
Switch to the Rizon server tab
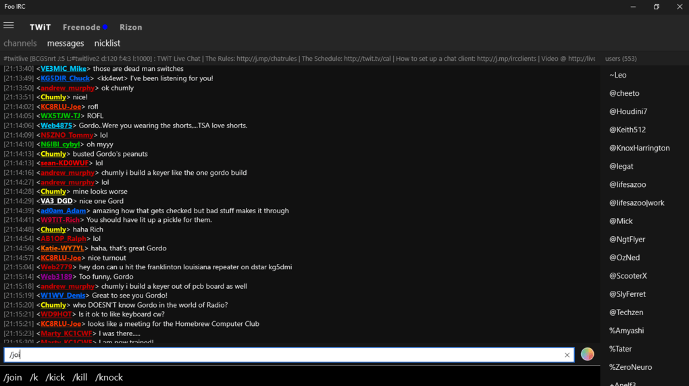(131, 27)
